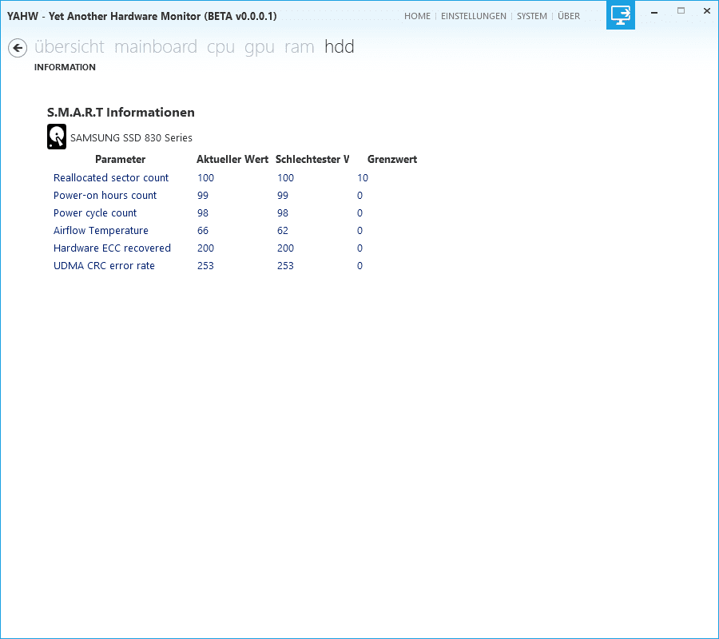
Task: Maximize the YAHW window
Action: 681,11
